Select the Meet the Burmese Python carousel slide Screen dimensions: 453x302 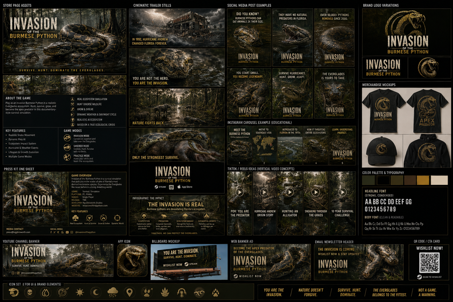[x=239, y=145]
